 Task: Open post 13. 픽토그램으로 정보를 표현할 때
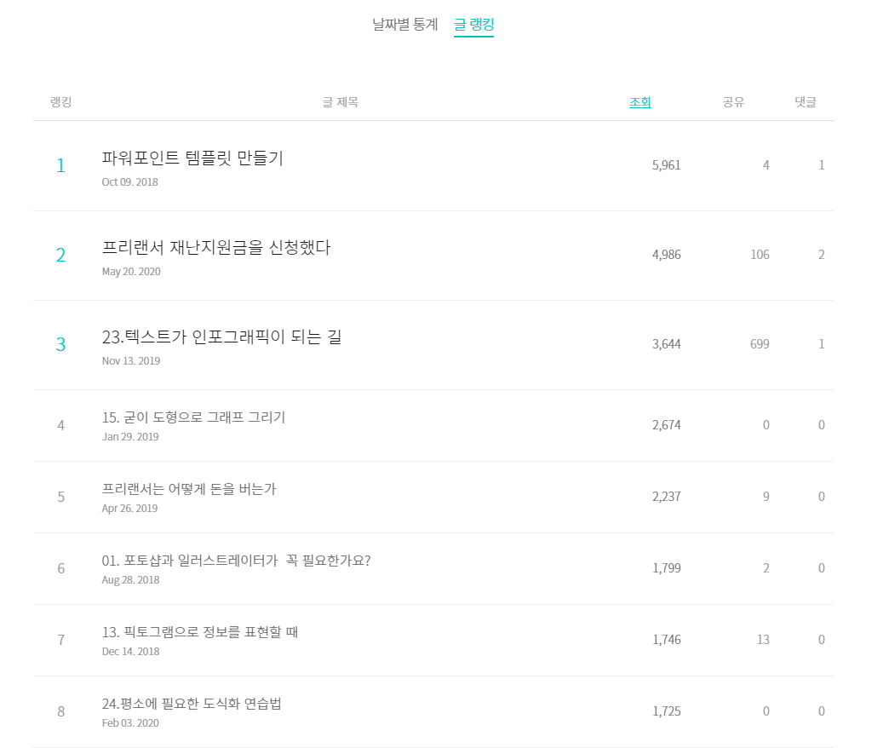[199, 632]
